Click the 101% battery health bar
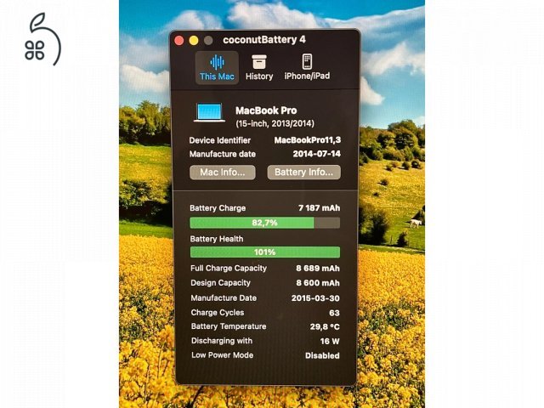Screen dimensions: 544x408 (264, 252)
